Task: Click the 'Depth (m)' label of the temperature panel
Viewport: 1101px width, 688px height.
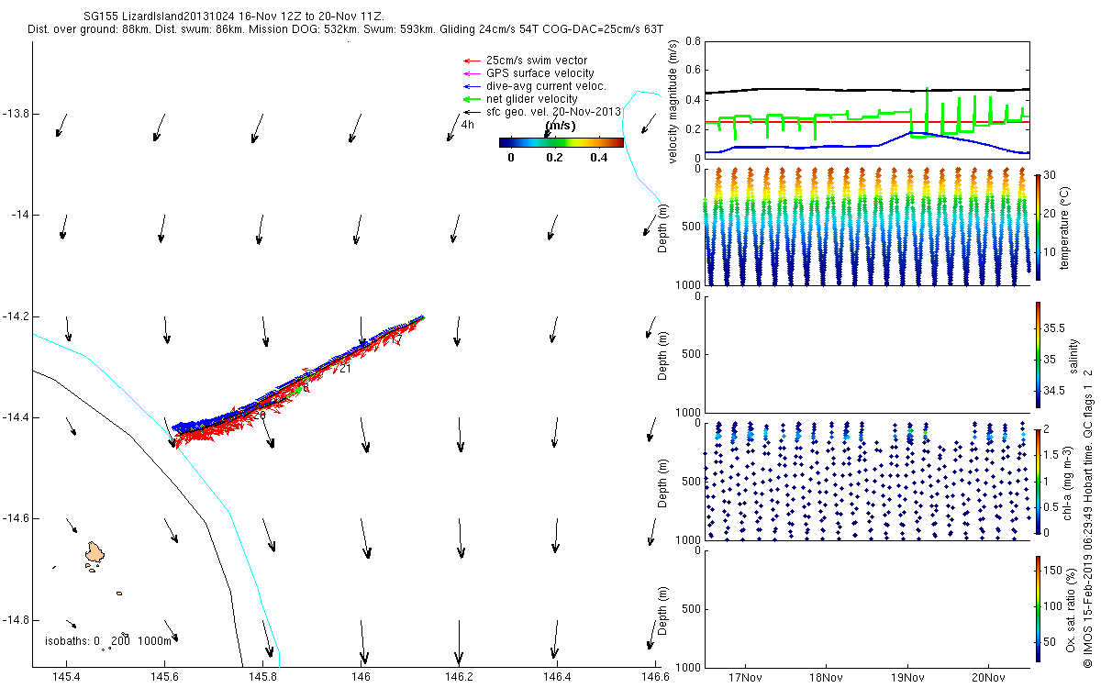Action: (664, 227)
